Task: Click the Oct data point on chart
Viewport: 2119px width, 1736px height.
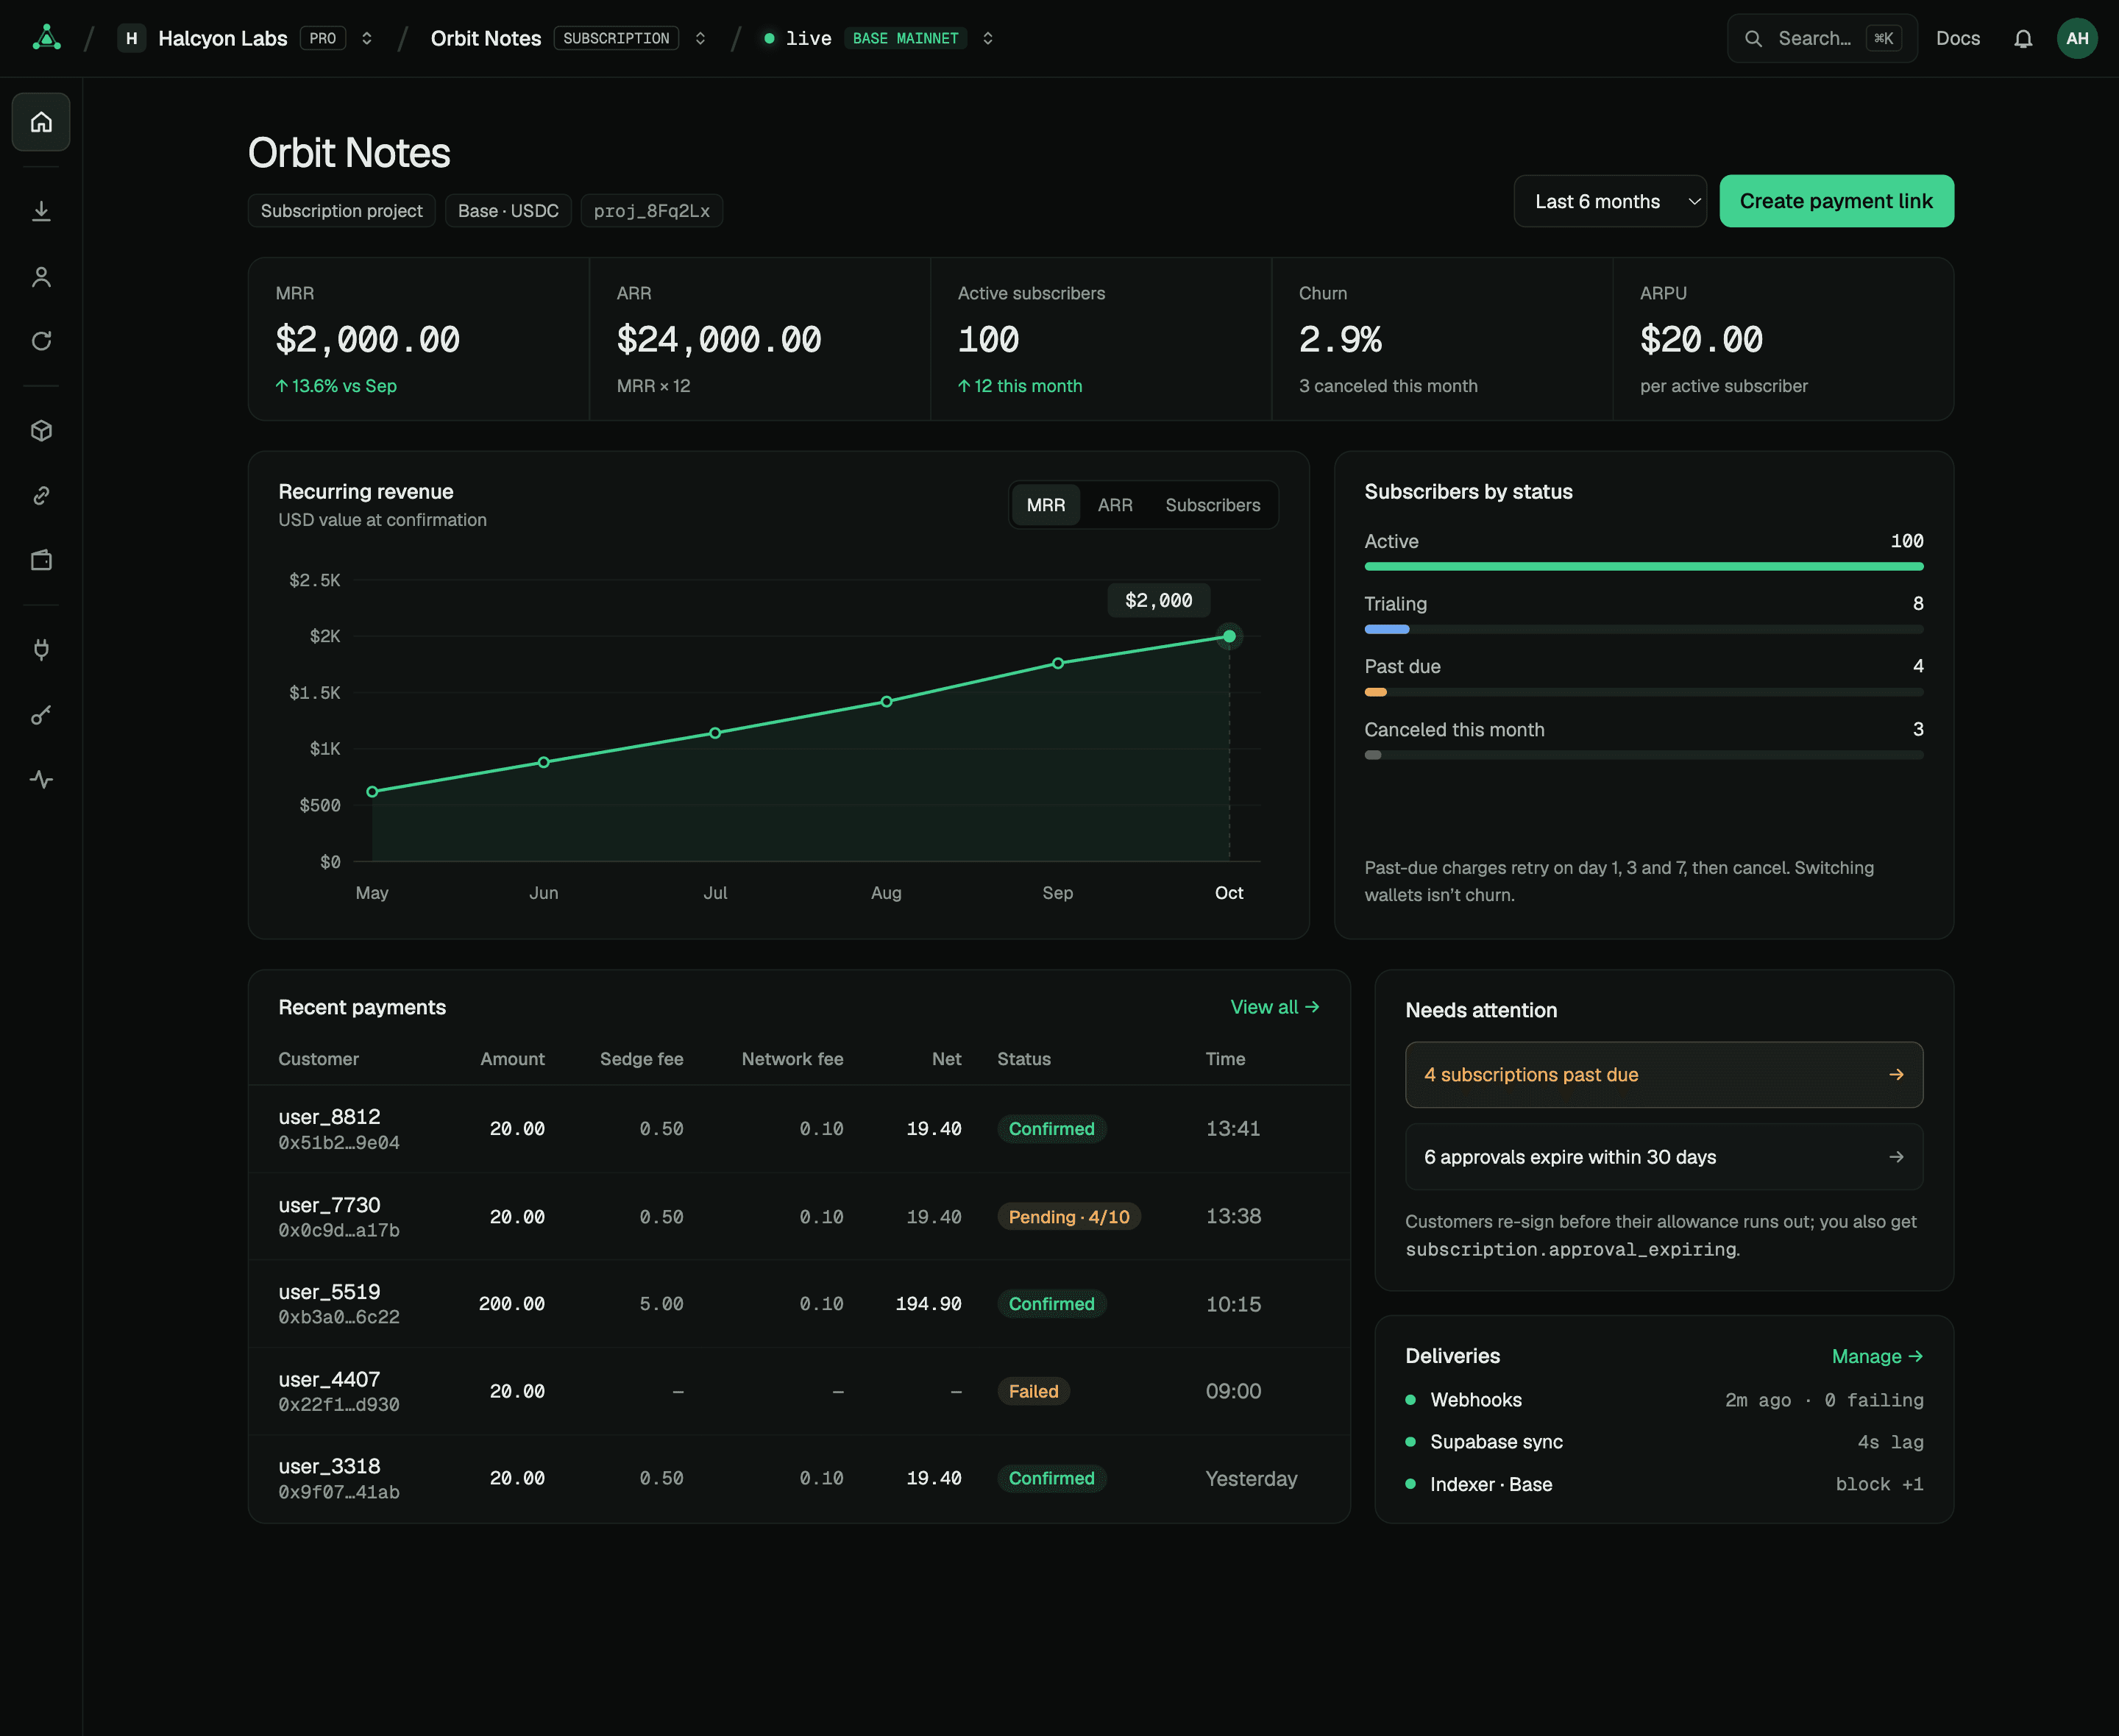Action: tap(1229, 636)
